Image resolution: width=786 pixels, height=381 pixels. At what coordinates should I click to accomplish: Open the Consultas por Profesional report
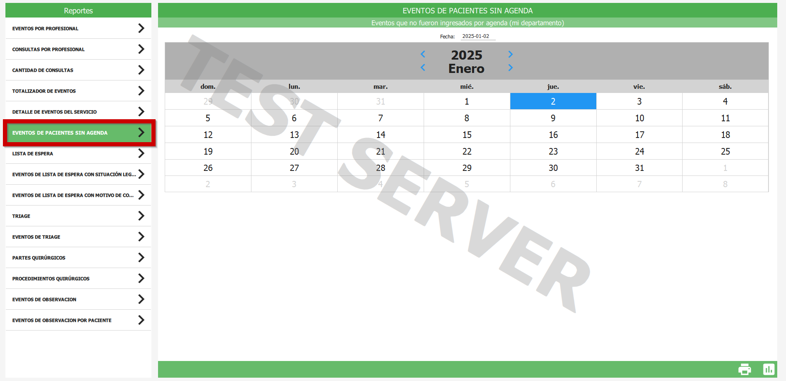point(48,49)
